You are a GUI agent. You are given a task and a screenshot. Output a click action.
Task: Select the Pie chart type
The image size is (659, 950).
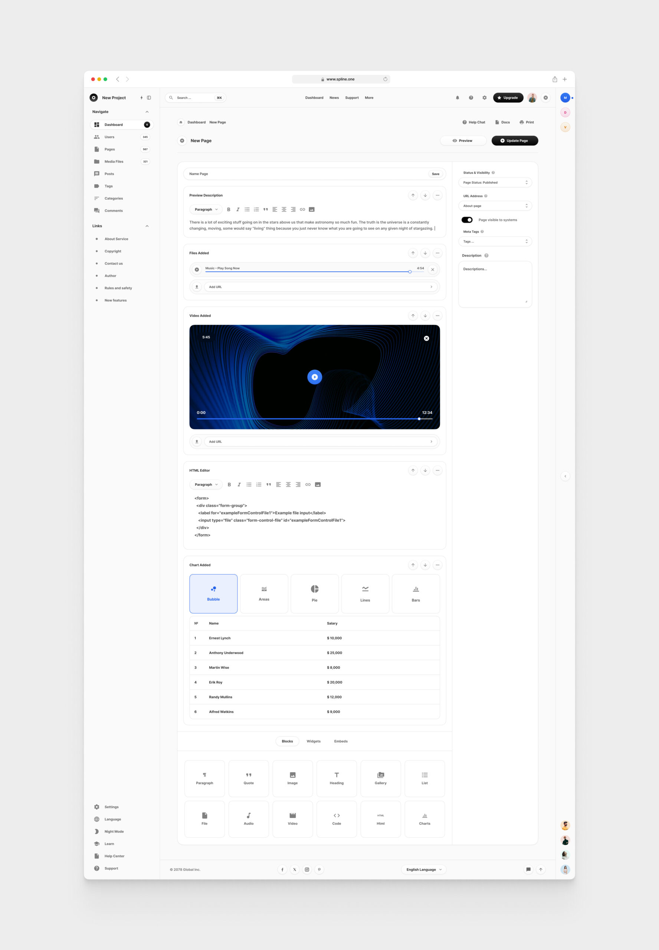315,594
